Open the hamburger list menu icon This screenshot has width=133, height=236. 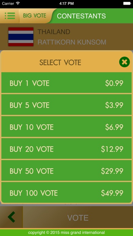click(10, 16)
